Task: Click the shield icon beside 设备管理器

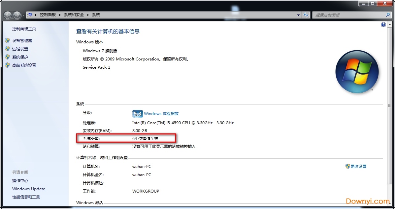Action: click(x=7, y=40)
